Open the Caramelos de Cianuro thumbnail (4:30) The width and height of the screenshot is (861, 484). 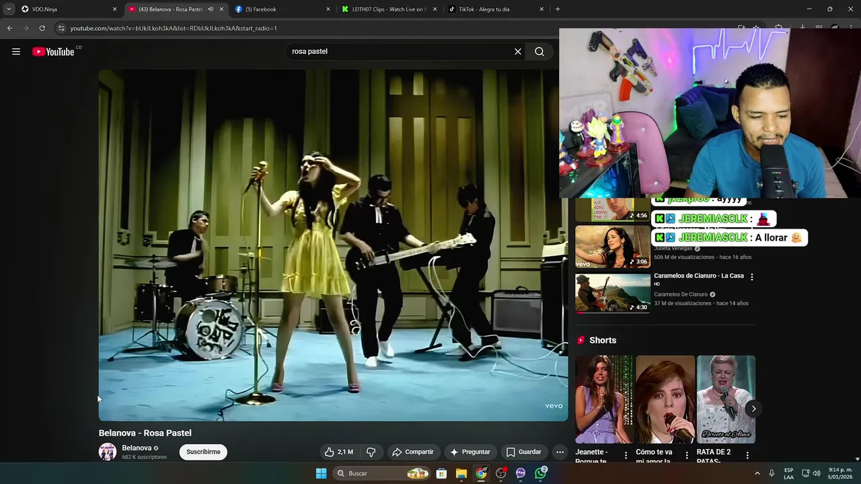click(613, 292)
